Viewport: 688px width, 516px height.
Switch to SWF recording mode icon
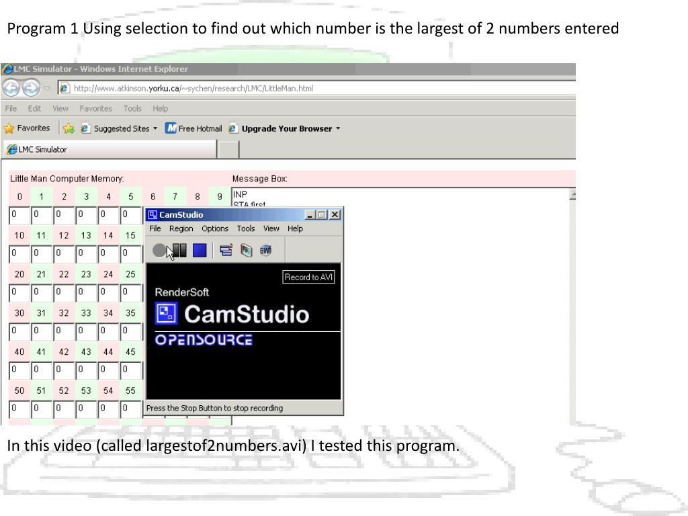click(x=265, y=251)
